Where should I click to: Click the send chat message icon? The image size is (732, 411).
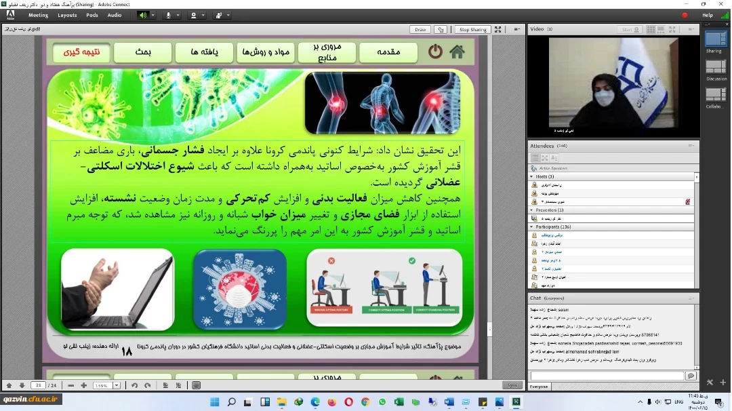[691, 376]
